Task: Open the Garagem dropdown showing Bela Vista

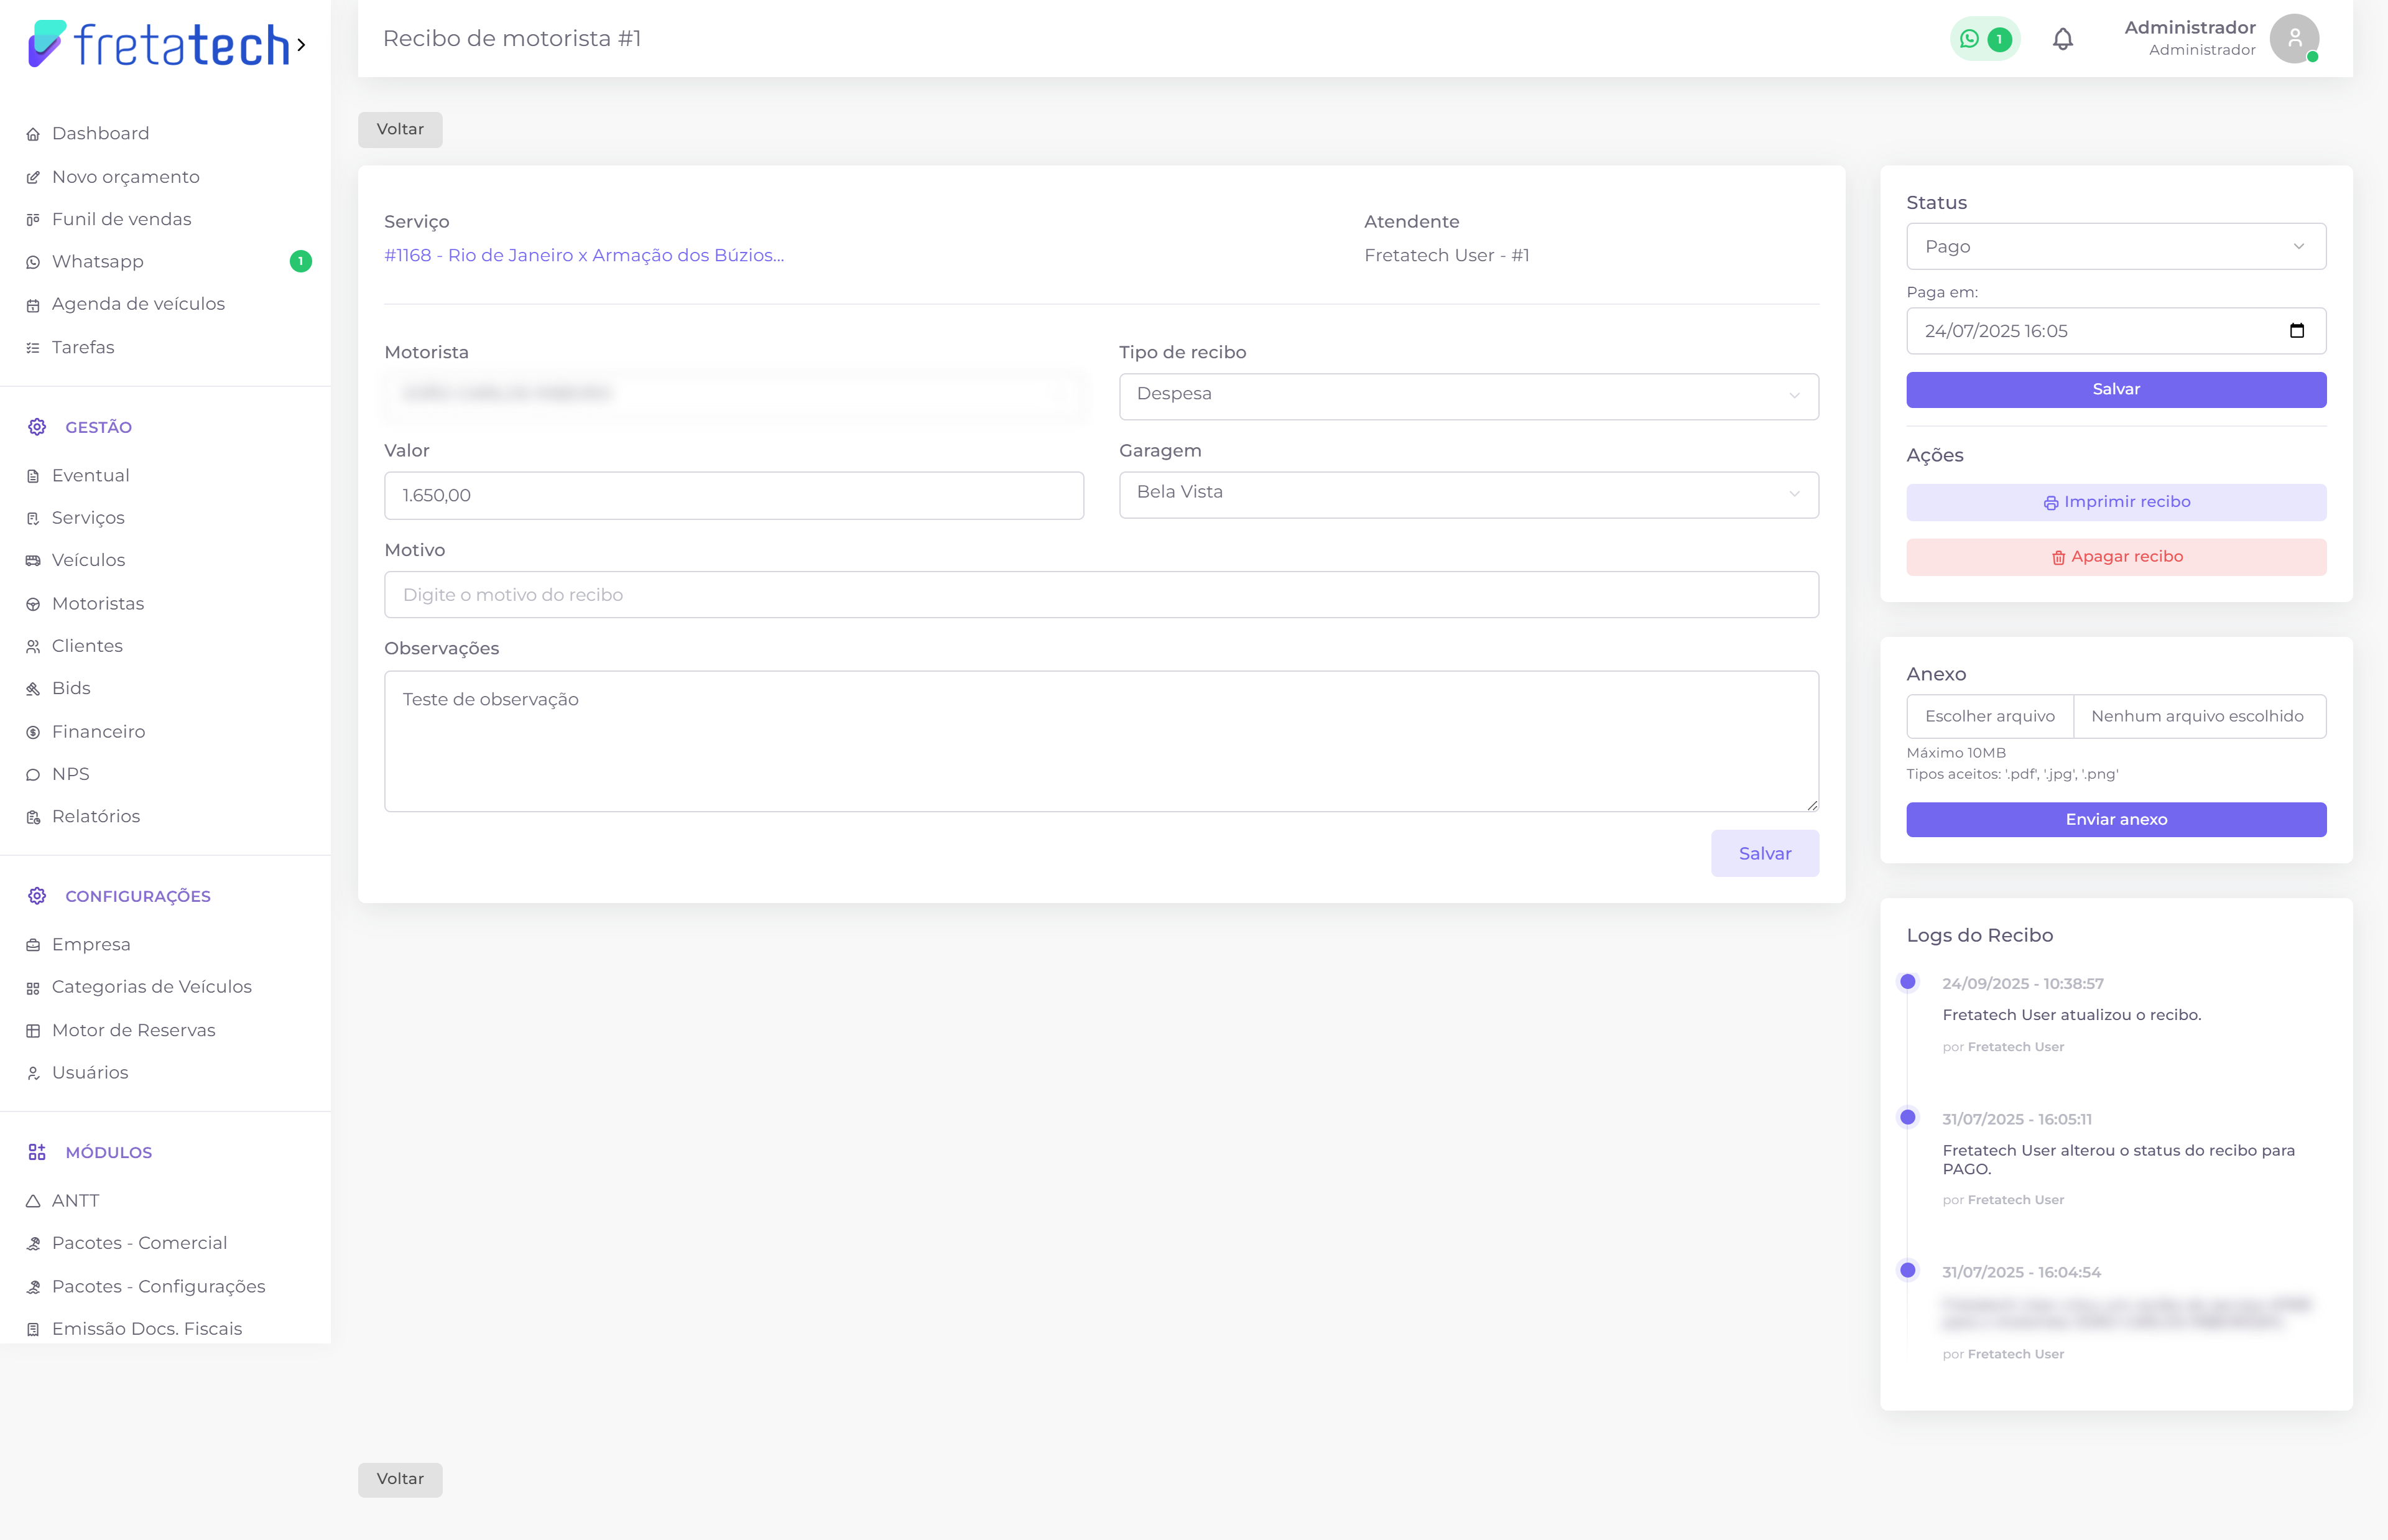Action: click(x=1468, y=495)
